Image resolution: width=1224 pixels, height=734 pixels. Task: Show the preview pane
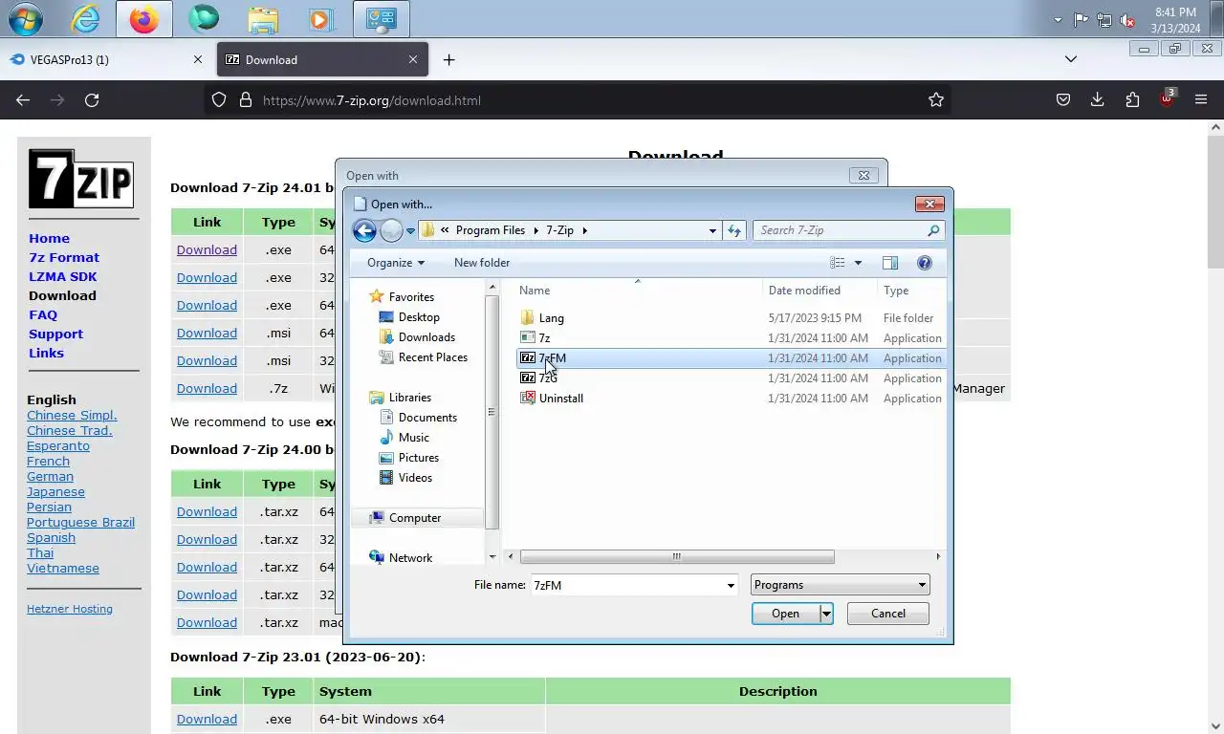[890, 263]
